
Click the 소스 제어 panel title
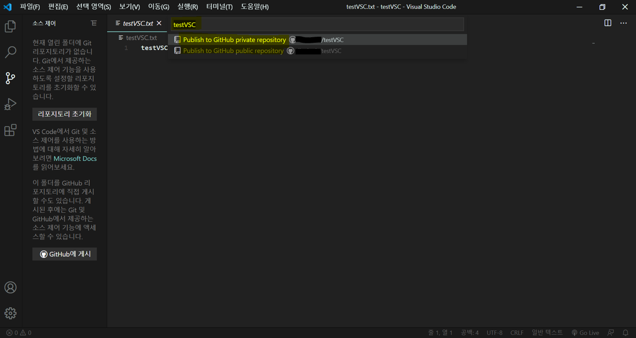pos(44,23)
